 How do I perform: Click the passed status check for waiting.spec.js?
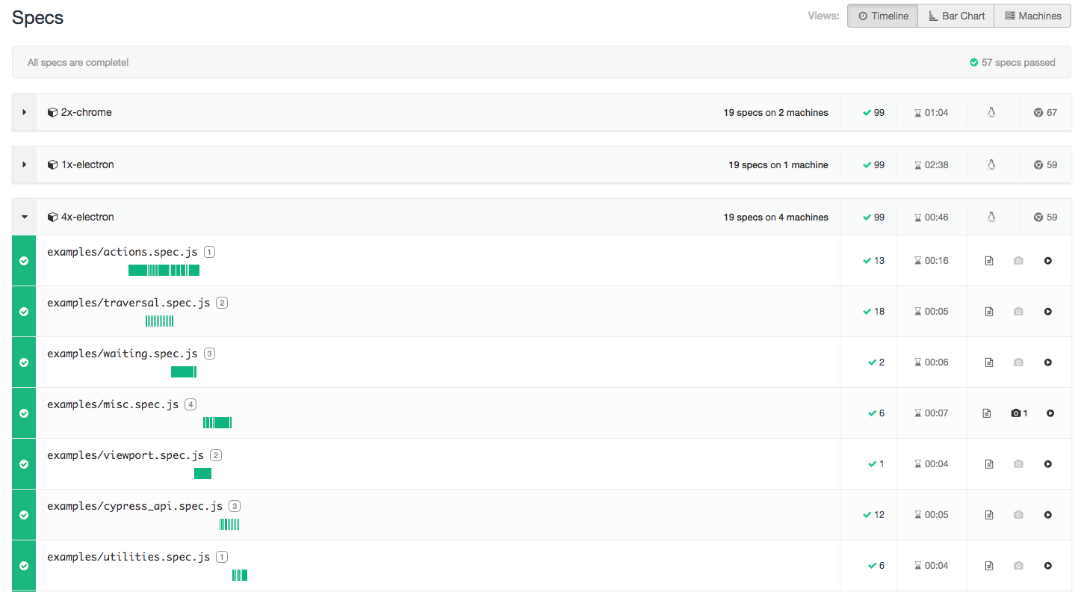click(x=24, y=363)
